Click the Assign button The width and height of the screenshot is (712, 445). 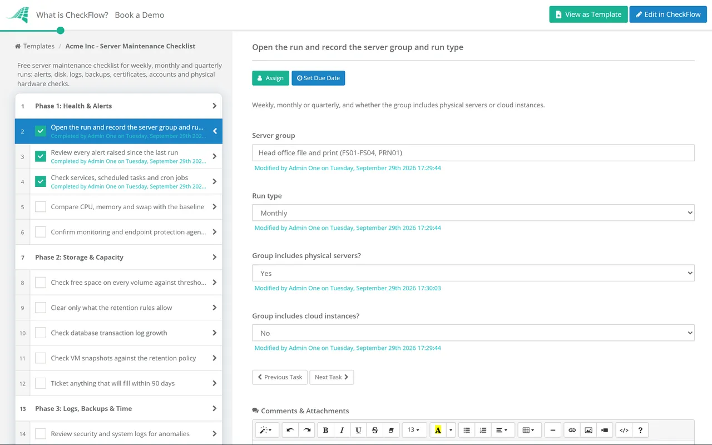pos(270,78)
